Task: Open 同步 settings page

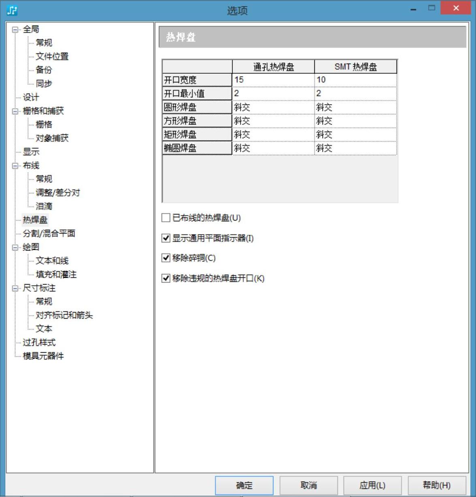Action: [x=44, y=84]
